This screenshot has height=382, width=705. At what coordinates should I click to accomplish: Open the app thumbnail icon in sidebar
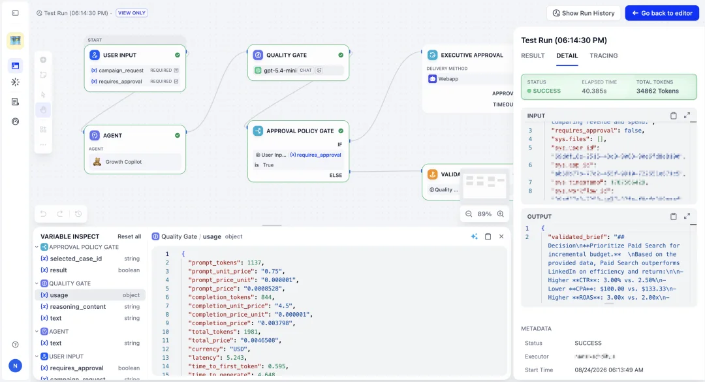pyautogui.click(x=15, y=40)
